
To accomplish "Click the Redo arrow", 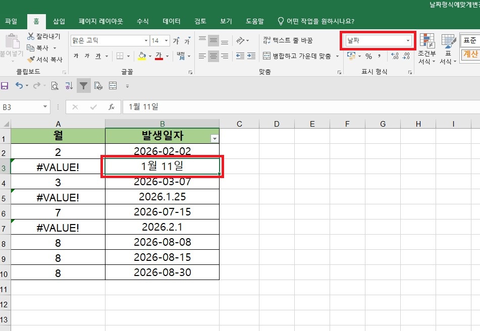I will coord(37,86).
